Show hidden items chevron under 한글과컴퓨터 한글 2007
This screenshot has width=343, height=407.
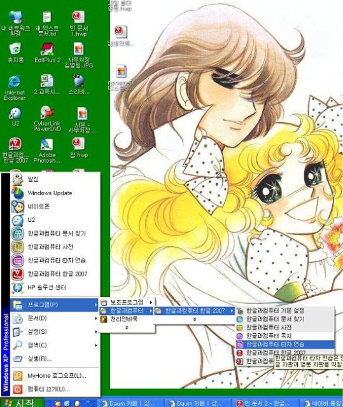(195, 319)
